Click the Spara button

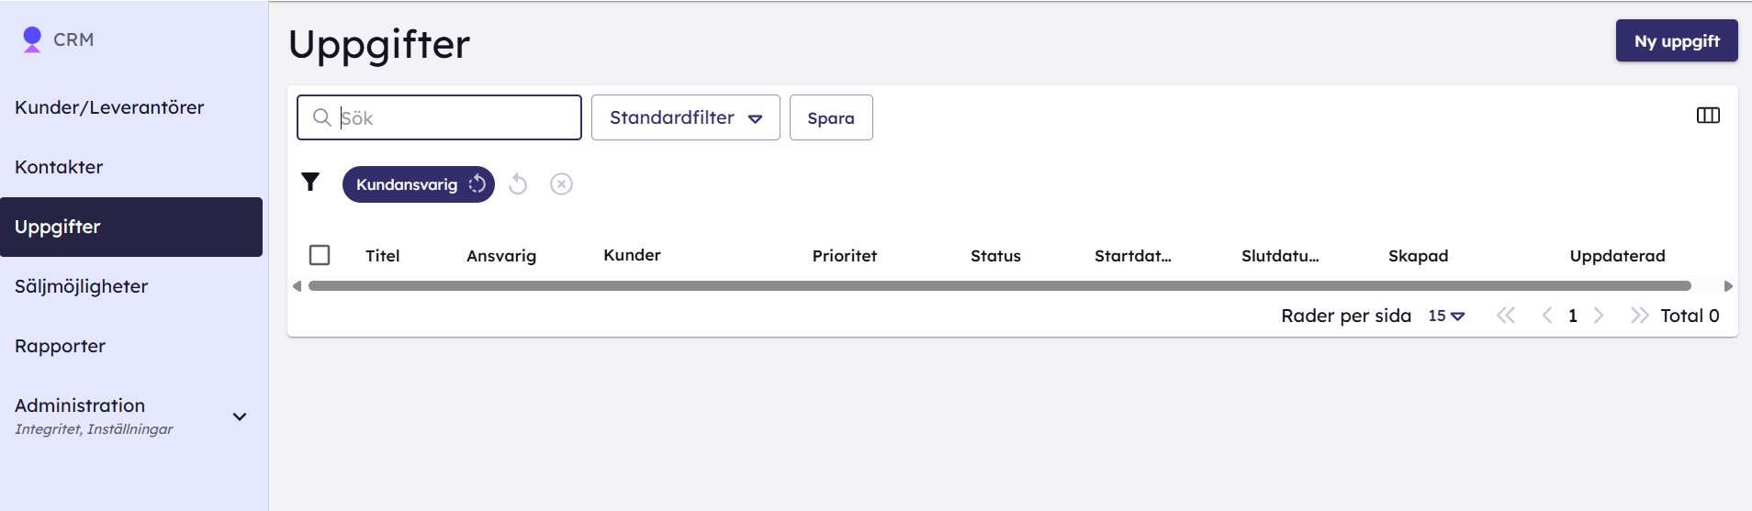click(x=831, y=117)
